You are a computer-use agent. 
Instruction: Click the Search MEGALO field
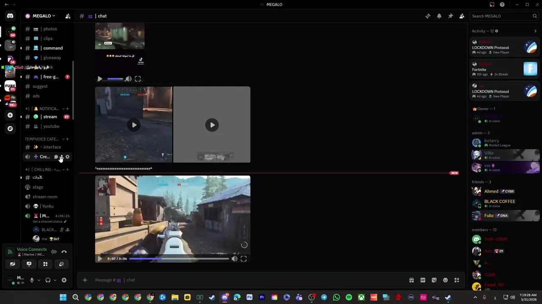[503, 16]
